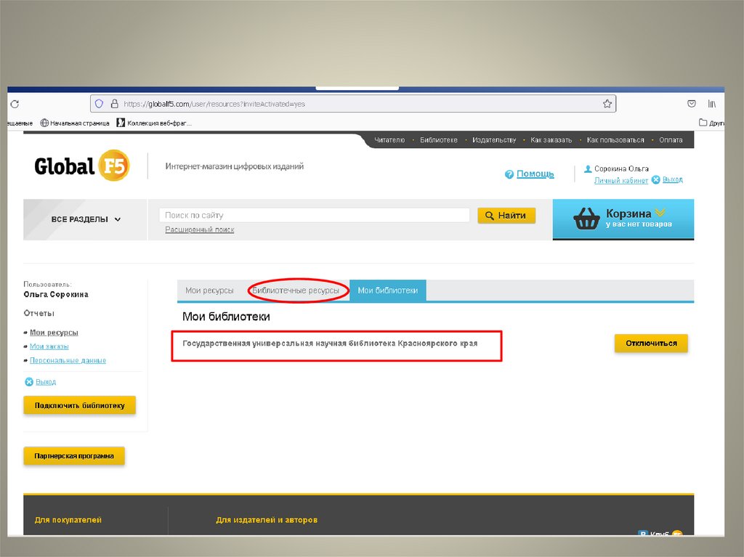Viewport: 744px width, 557px height.
Task: Click Подключить библиотеку button
Action: [80, 405]
